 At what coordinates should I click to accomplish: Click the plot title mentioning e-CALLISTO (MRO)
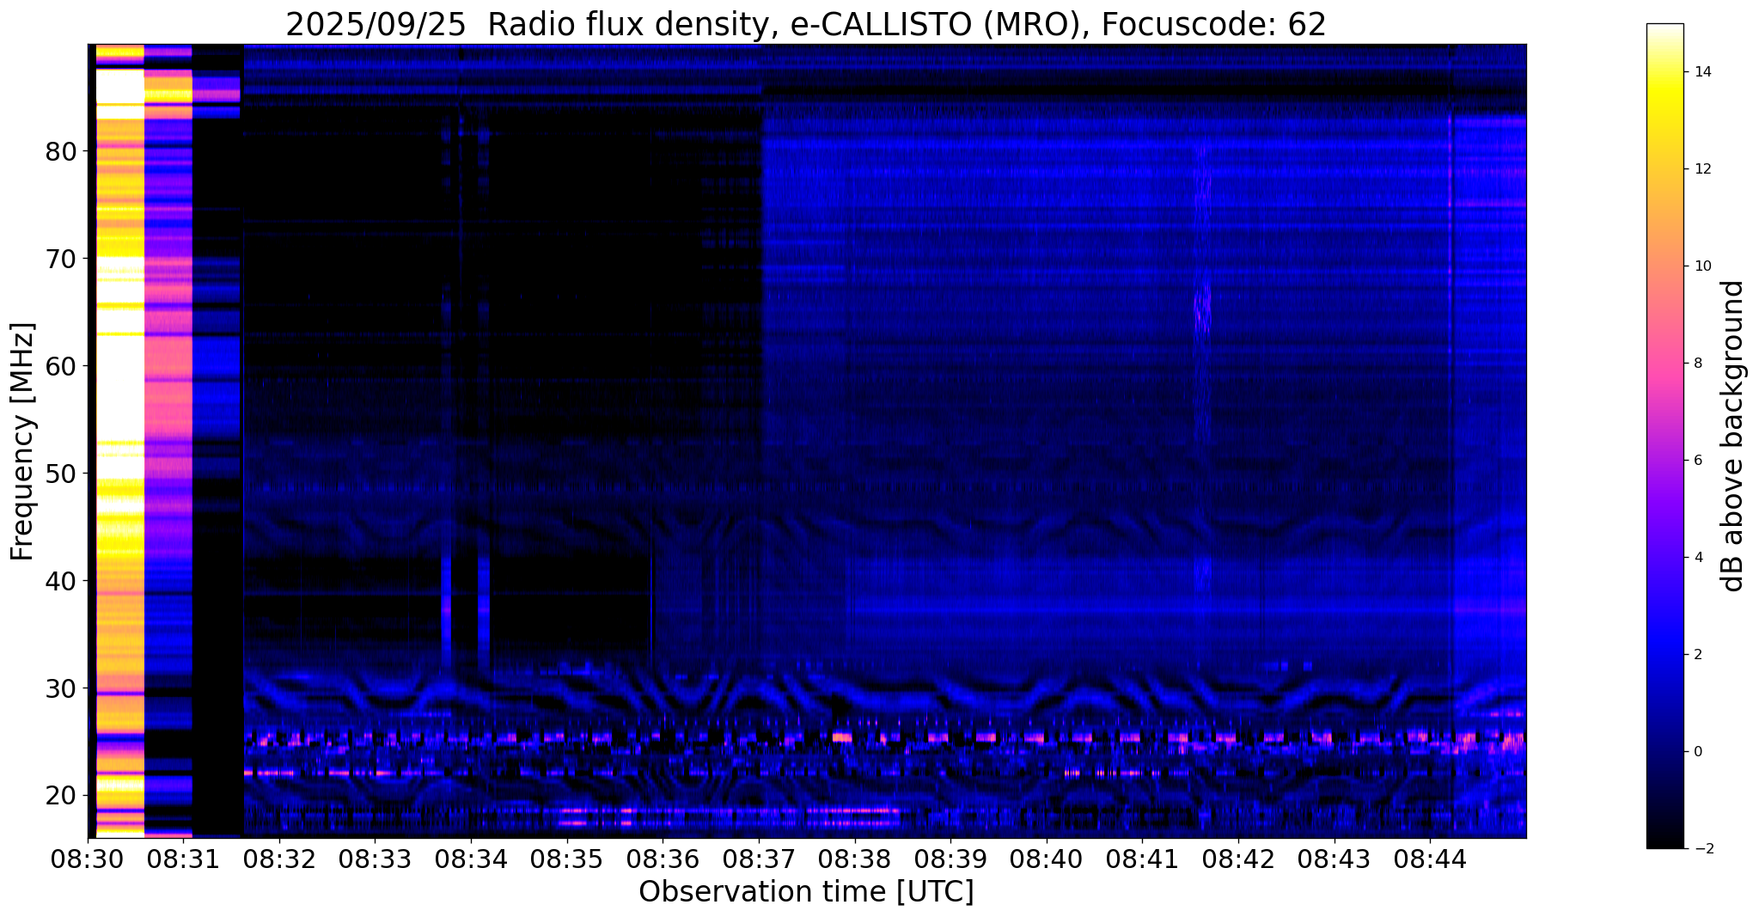[805, 25]
